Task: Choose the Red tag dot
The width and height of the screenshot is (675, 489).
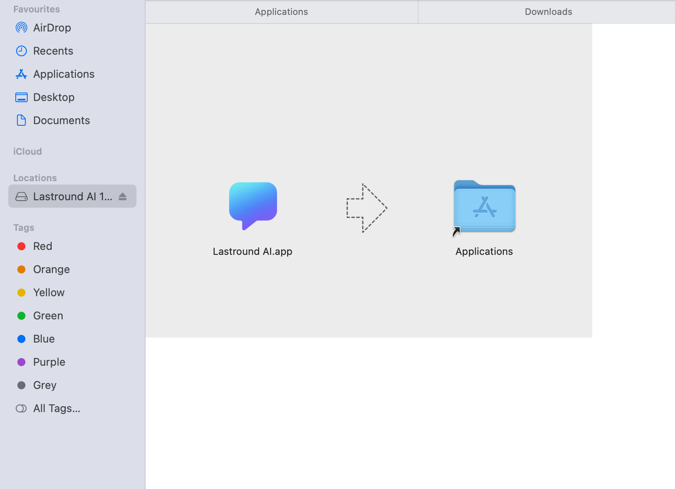Action: coord(22,246)
